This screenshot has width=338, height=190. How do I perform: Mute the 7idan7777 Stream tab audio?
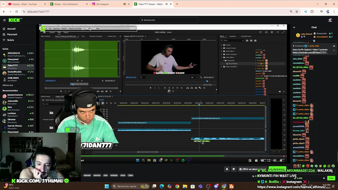tap(166, 4)
